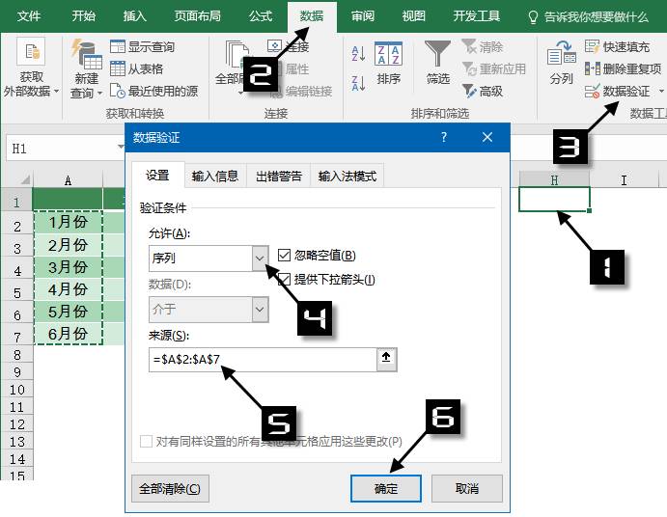Toggle 忽略空值 checkbox

click(284, 255)
